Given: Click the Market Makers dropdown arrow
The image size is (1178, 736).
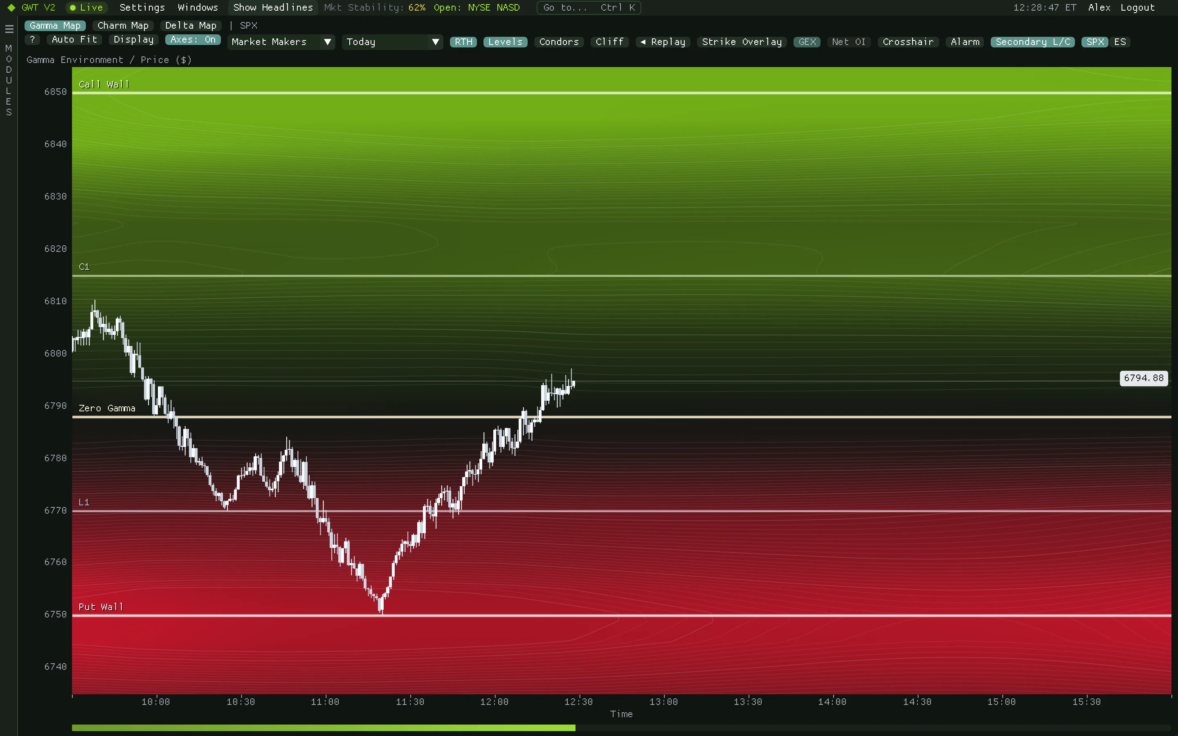Looking at the screenshot, I should pyautogui.click(x=328, y=43).
